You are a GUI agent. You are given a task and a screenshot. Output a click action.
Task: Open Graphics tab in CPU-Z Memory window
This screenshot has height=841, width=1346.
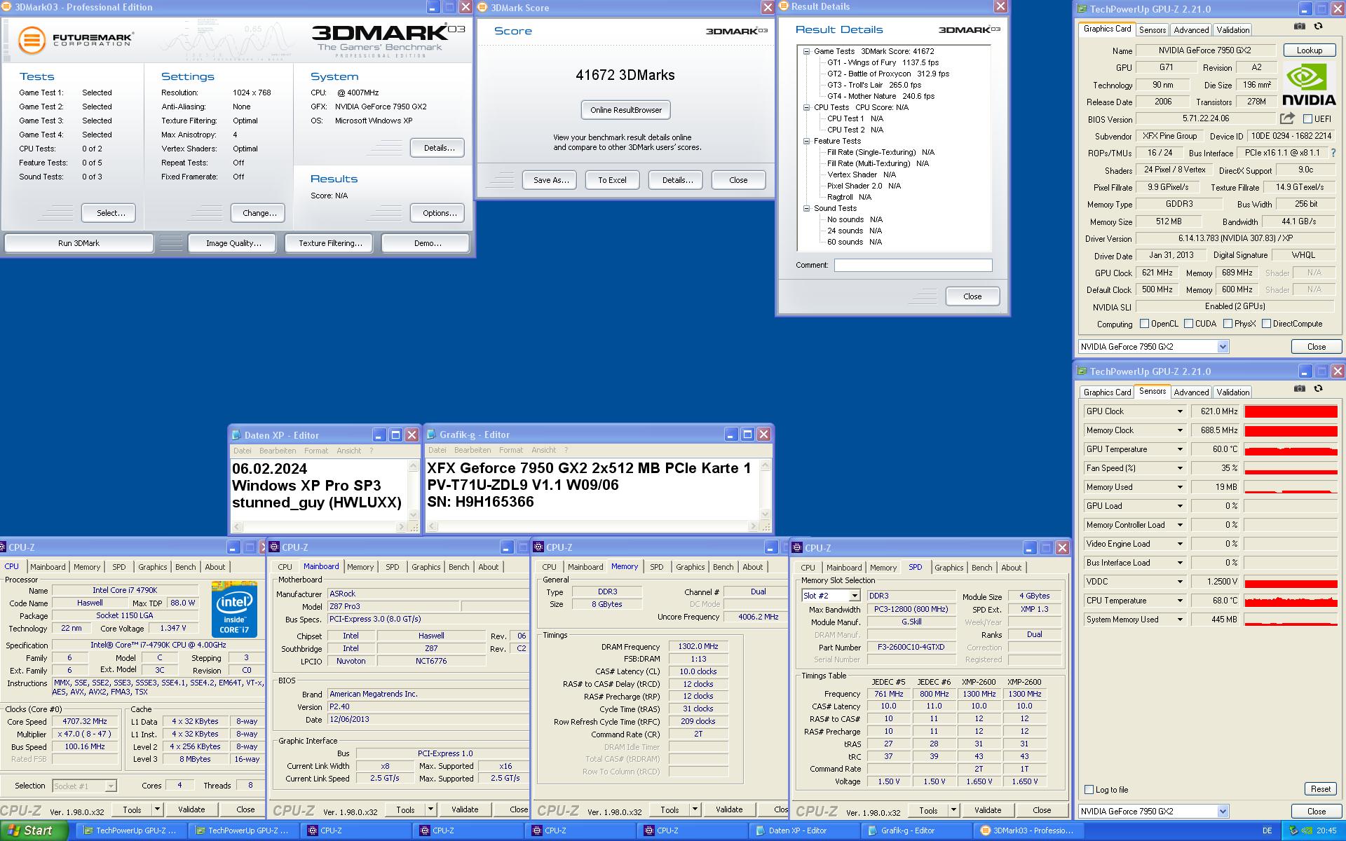[690, 567]
